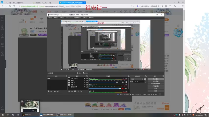Go back in browser
The height and width of the screenshot is (117, 209).
click(2, 6)
